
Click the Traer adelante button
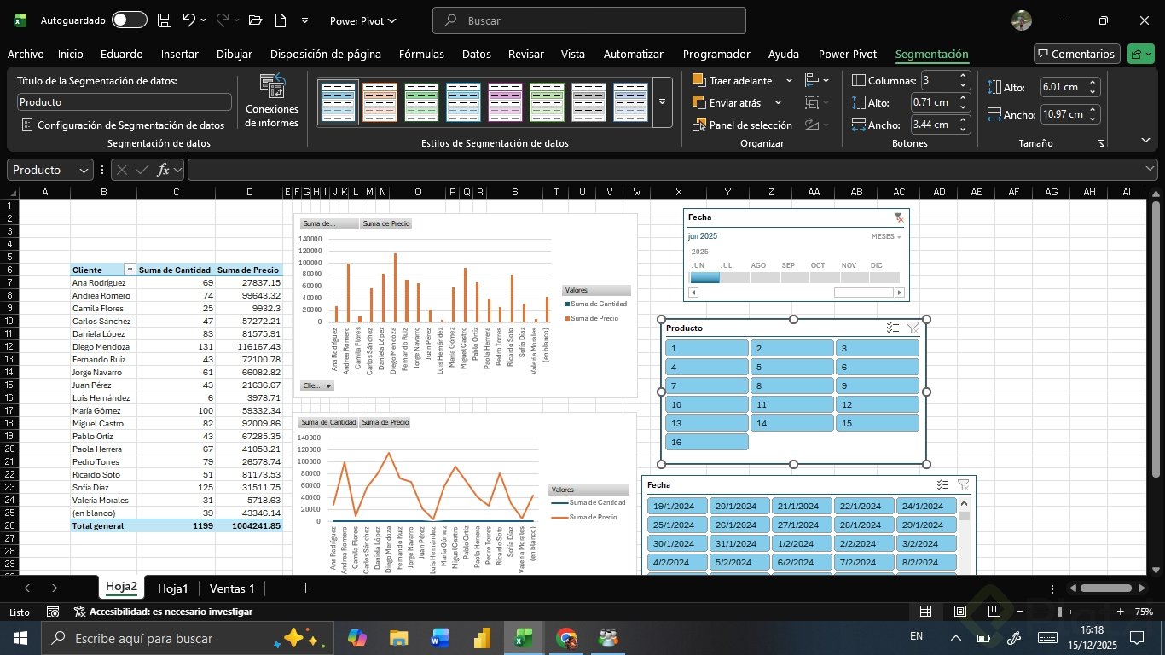[733, 80]
